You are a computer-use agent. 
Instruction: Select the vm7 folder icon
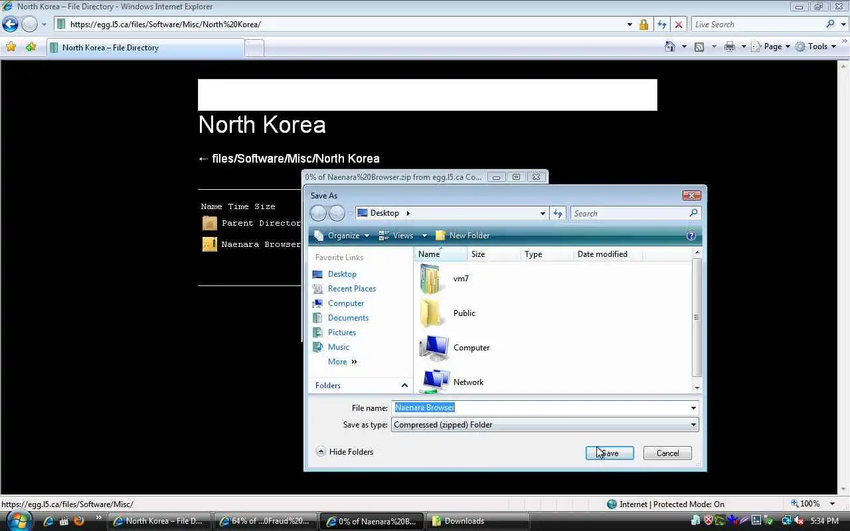click(430, 279)
